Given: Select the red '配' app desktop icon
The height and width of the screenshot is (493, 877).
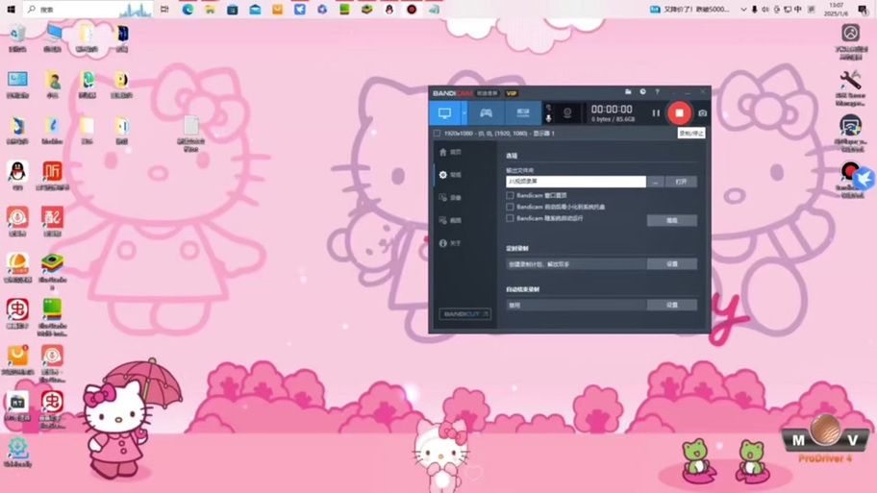Looking at the screenshot, I should click(52, 221).
